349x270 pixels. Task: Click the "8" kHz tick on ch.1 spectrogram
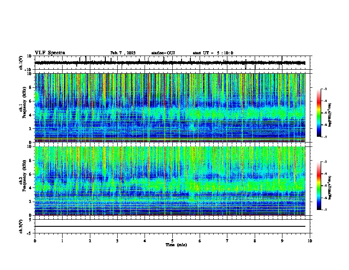click(30, 87)
